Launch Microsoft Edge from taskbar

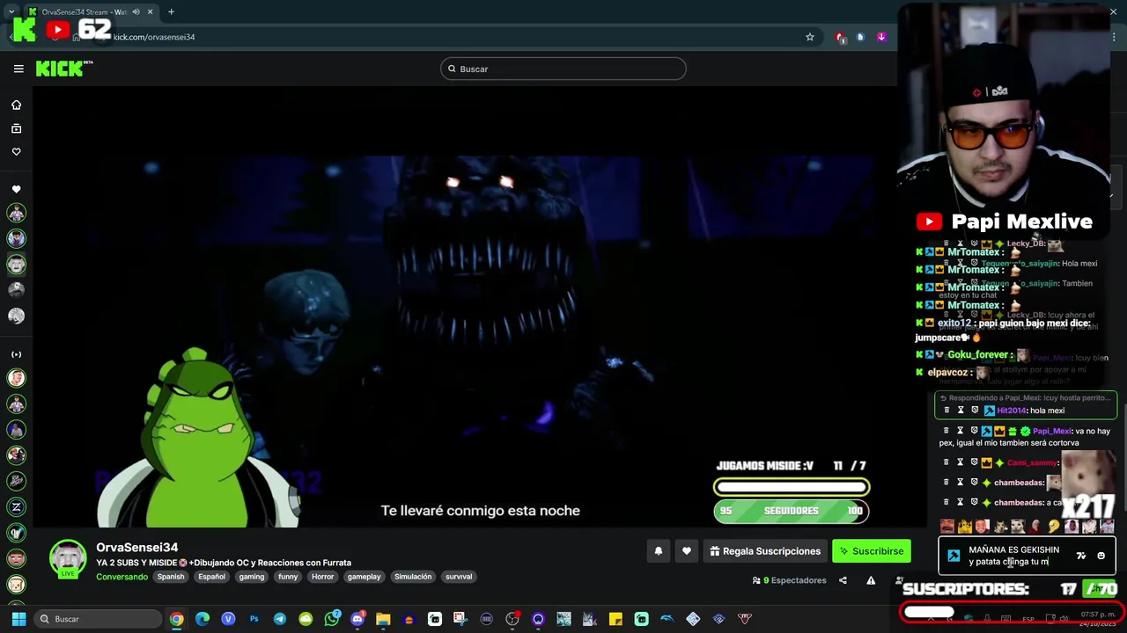pos(203,619)
